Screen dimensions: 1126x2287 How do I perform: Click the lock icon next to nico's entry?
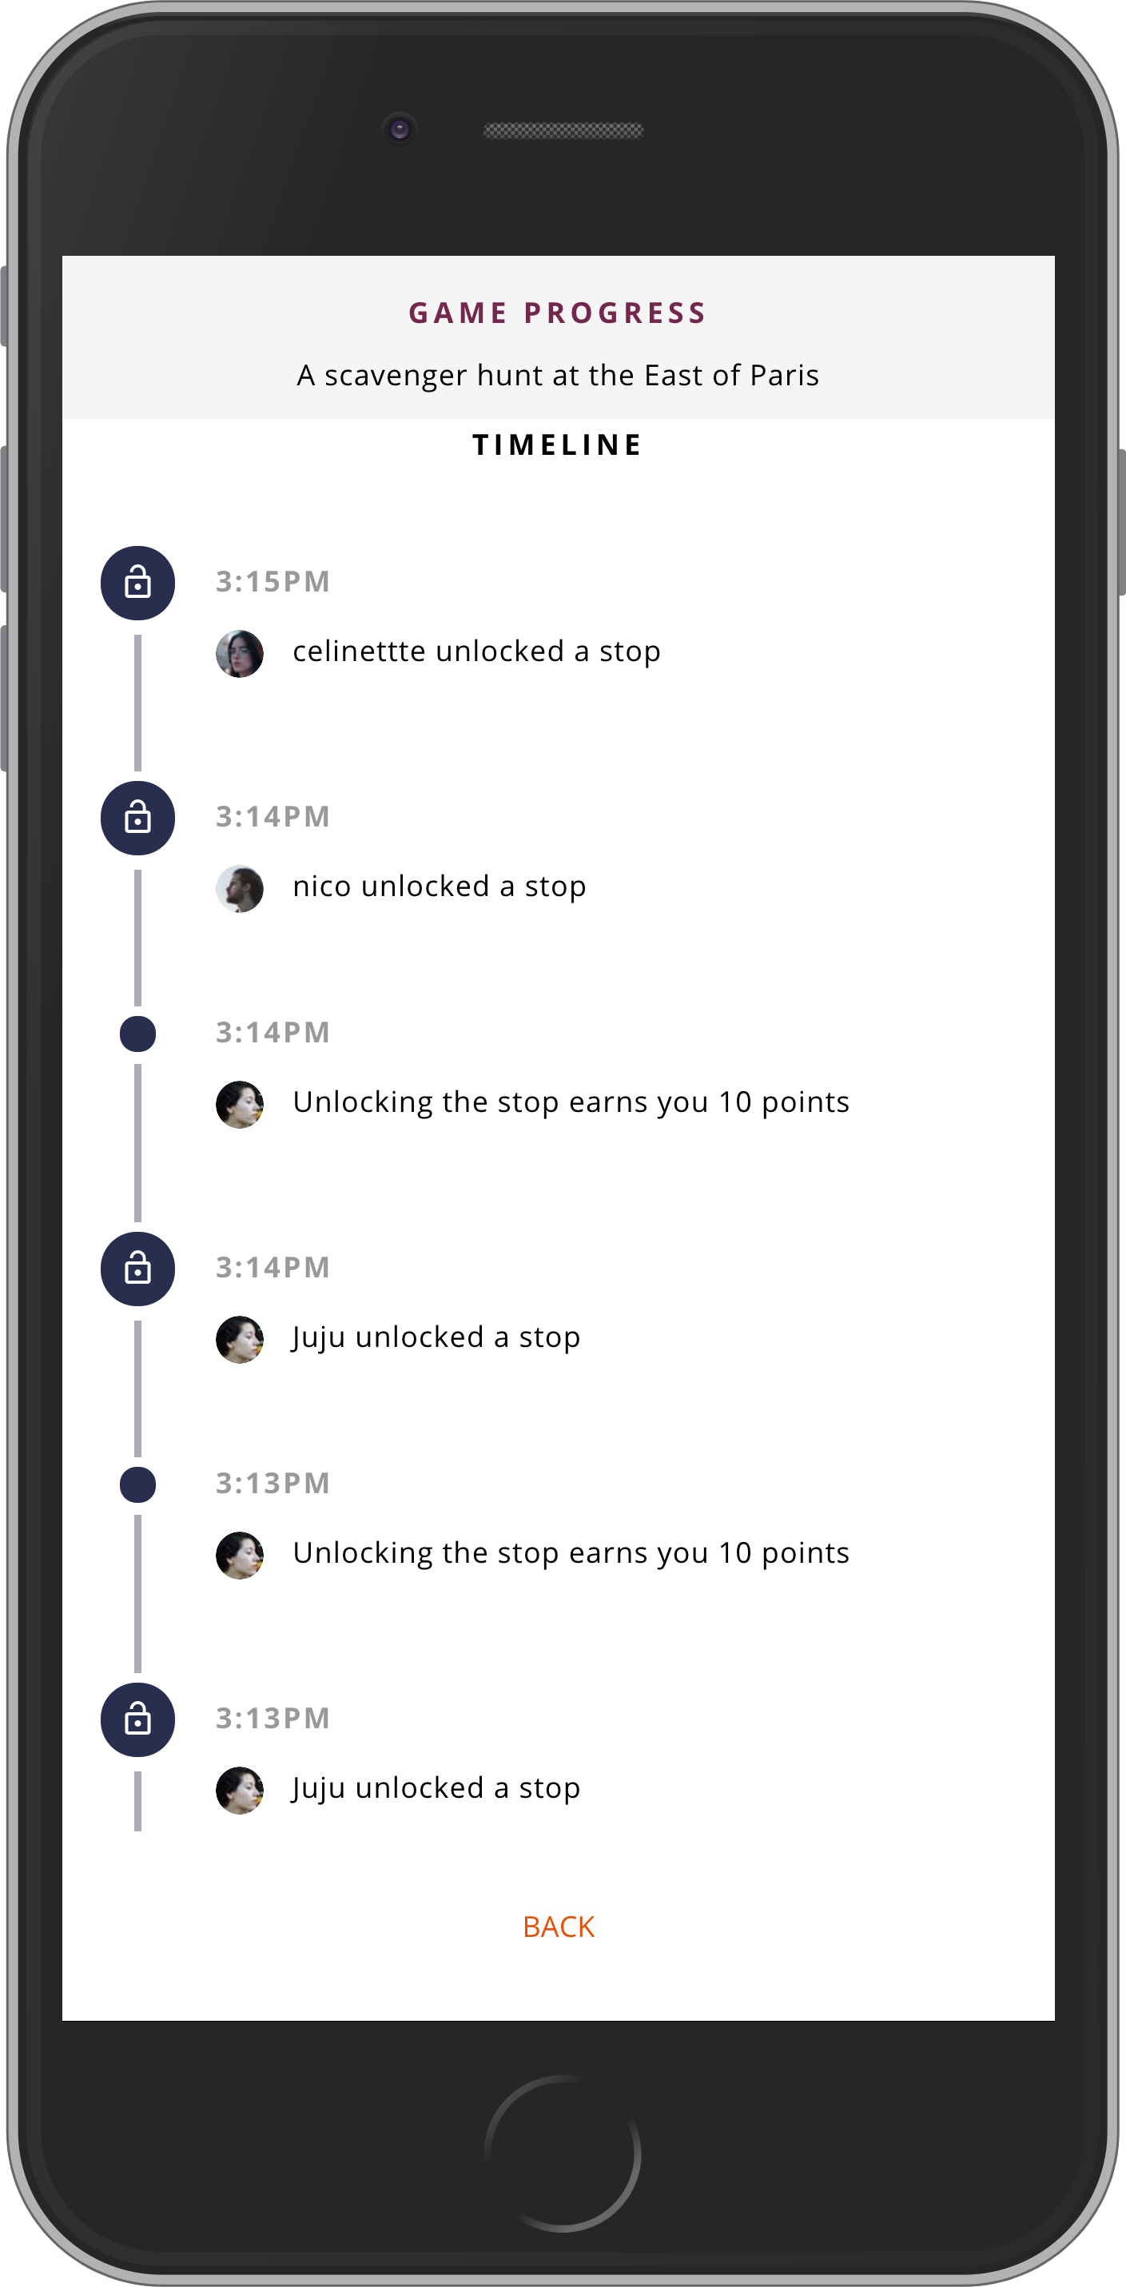[137, 819]
